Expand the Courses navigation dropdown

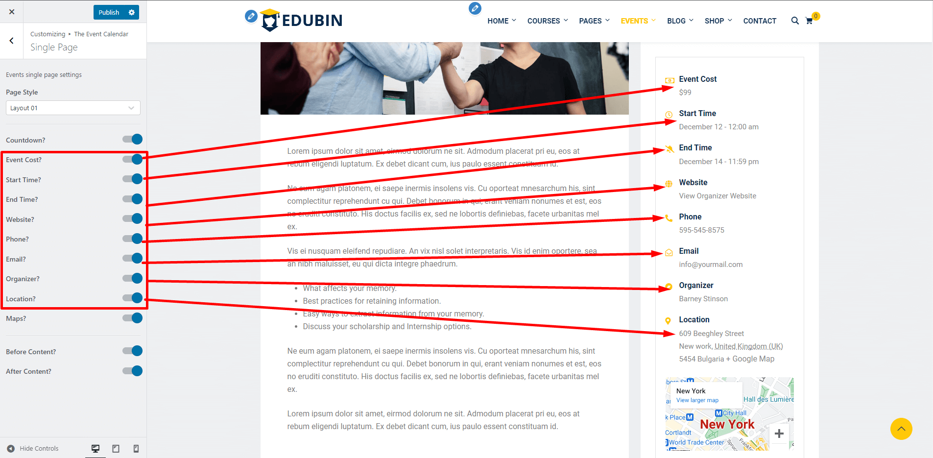tap(547, 21)
